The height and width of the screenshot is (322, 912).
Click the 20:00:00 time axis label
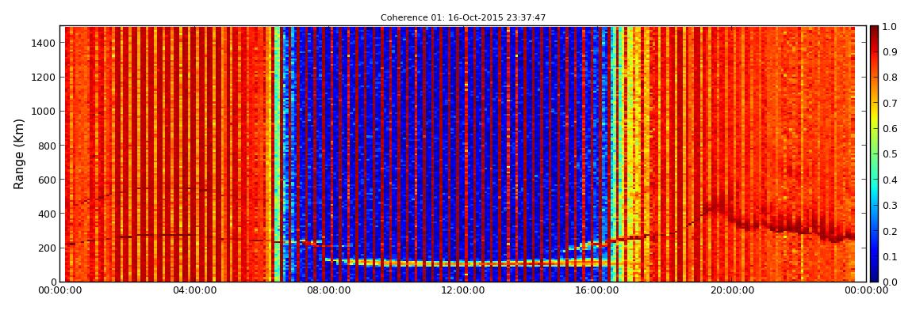click(732, 290)
